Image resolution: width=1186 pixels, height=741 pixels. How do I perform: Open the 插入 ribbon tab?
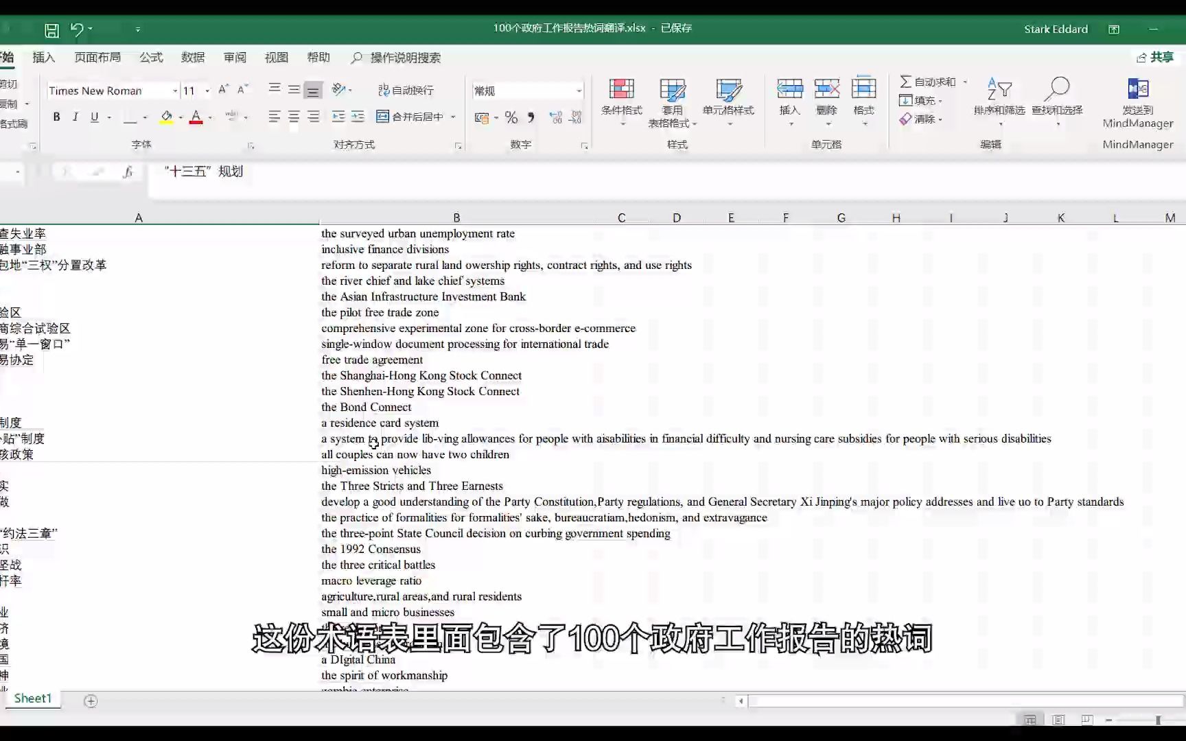[44, 58]
